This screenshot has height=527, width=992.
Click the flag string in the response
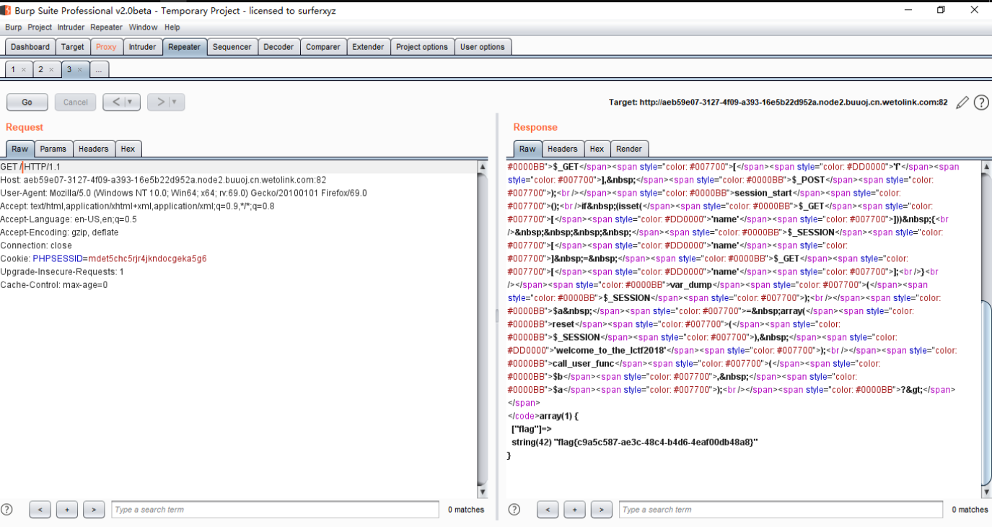656,442
